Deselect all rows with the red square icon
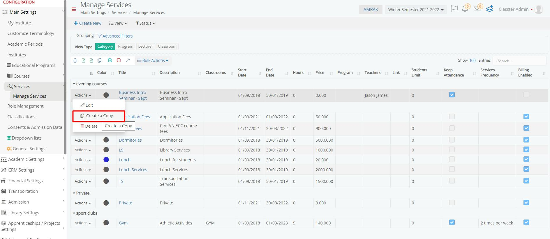The height and width of the screenshot is (239, 550). [x=119, y=60]
